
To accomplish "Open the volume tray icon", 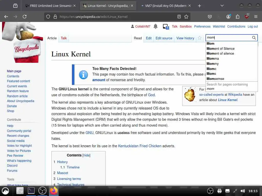I will [243, 191].
